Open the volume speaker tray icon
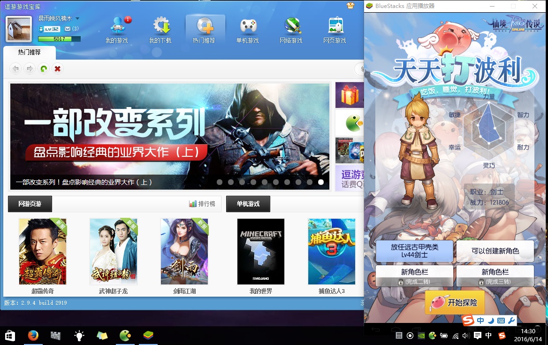The image size is (548, 345). pos(466,336)
